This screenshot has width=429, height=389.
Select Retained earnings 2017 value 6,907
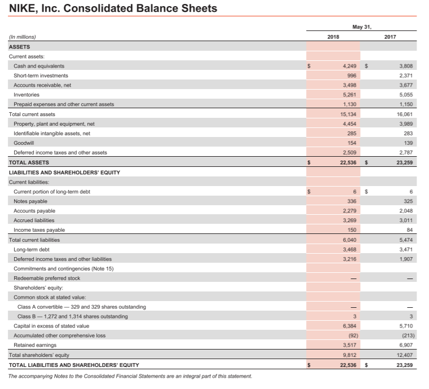[x=406, y=345]
